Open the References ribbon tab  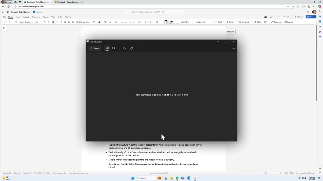[36, 17]
